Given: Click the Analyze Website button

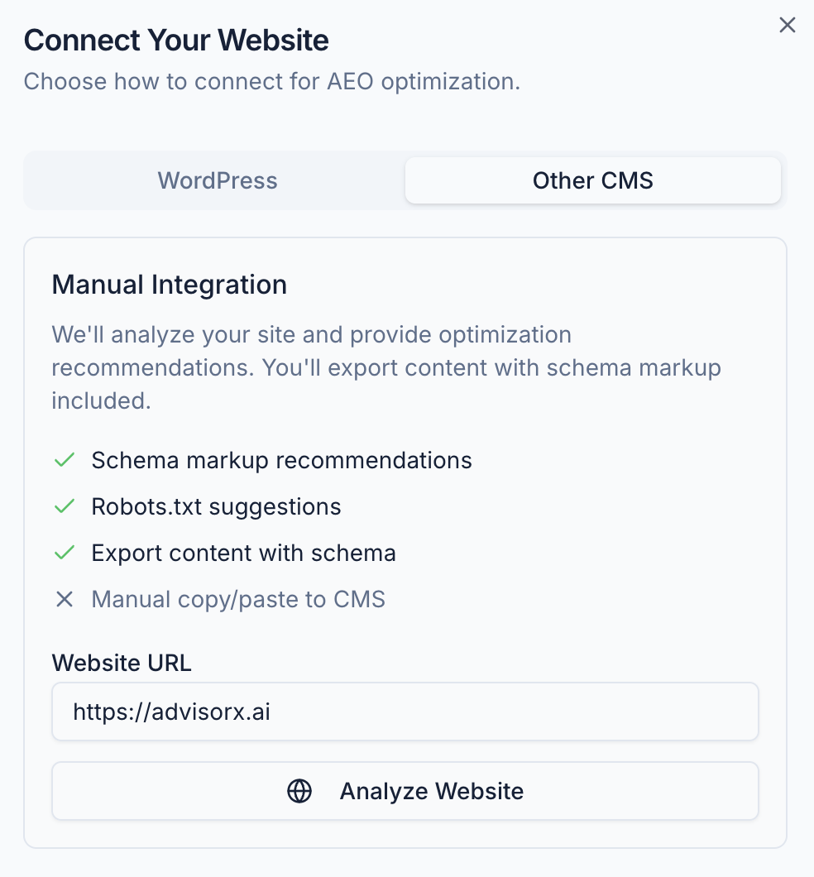Looking at the screenshot, I should [x=405, y=791].
